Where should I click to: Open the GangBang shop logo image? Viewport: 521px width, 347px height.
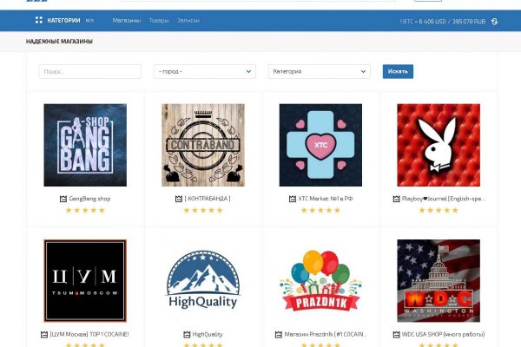(x=85, y=145)
